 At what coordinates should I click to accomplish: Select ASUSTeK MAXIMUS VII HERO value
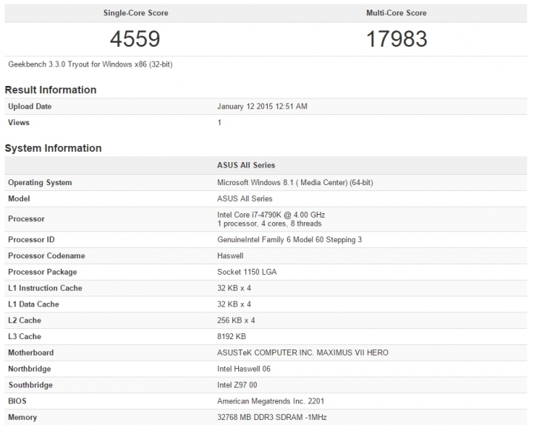click(x=303, y=352)
